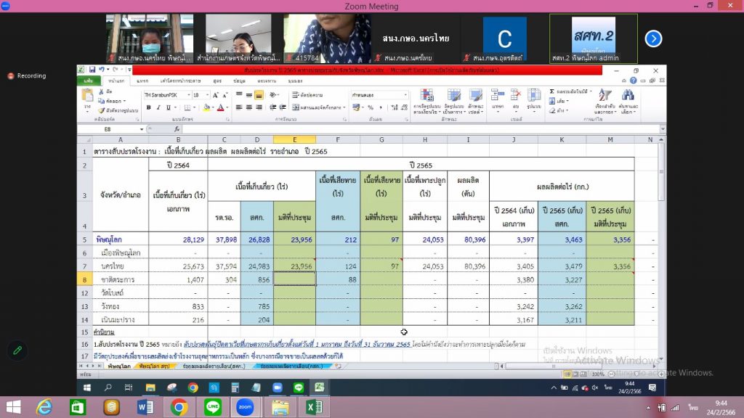This screenshot has height=418, width=744.
Task: Click the Italic formatting icon
Action: click(x=158, y=107)
